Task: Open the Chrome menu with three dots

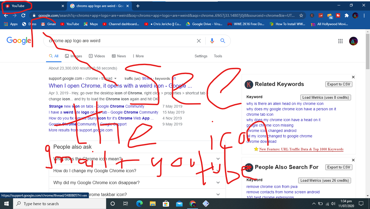Action: pyautogui.click(x=364, y=16)
